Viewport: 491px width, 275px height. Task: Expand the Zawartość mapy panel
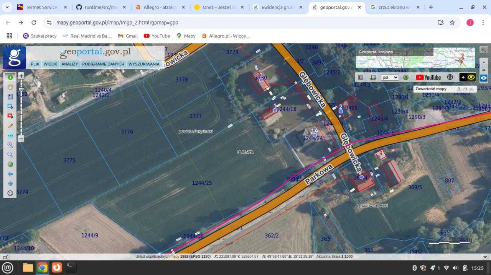[465, 89]
